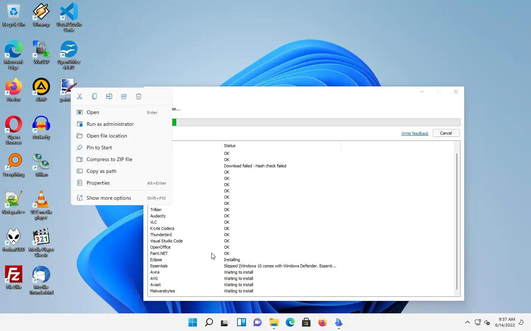Click the Delete trash icon in context menu

139,96
